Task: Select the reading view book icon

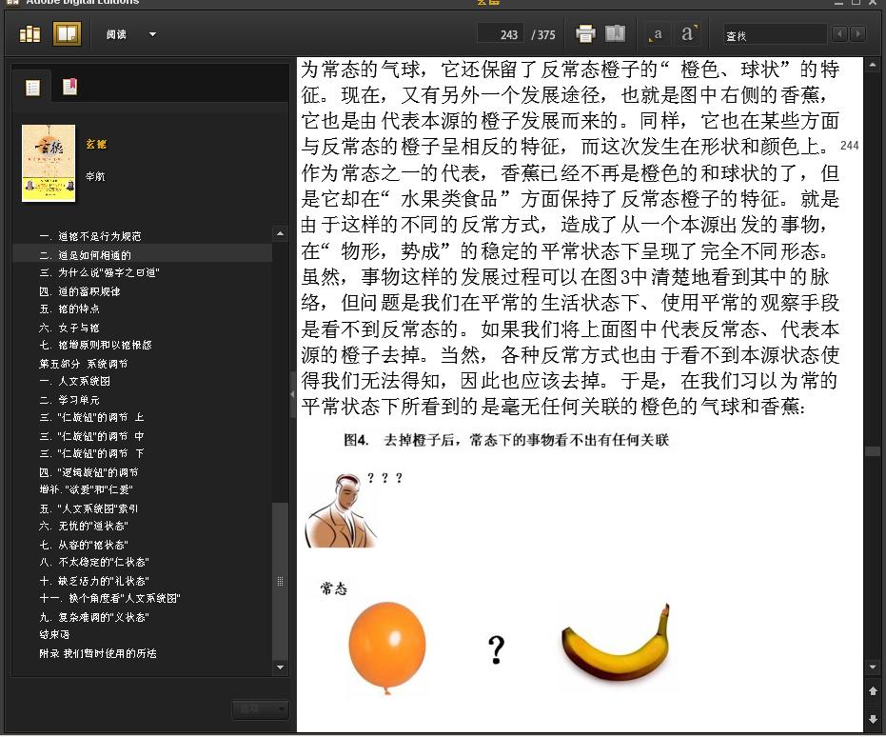Action: 67,34
